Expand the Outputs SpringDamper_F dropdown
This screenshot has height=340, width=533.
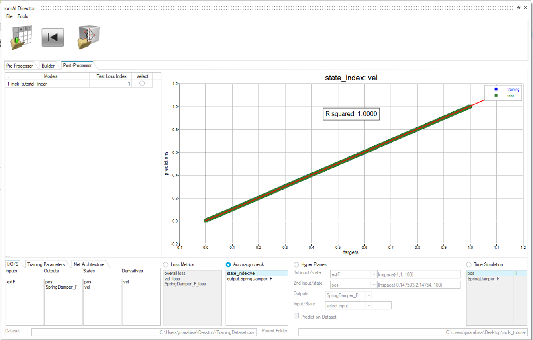tap(368, 295)
